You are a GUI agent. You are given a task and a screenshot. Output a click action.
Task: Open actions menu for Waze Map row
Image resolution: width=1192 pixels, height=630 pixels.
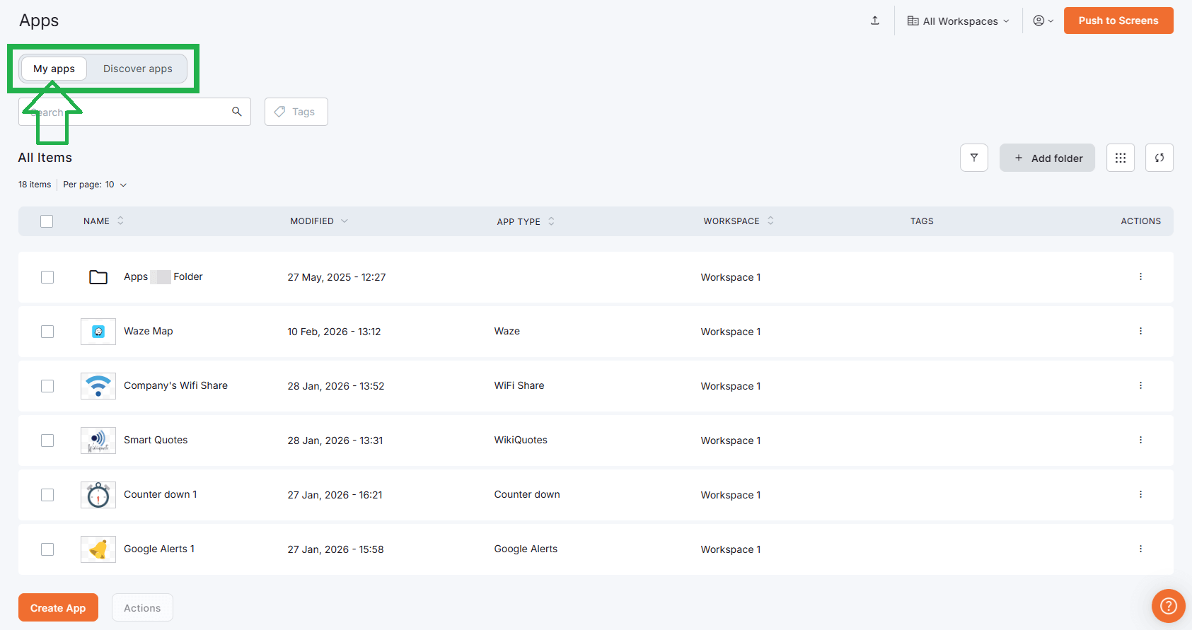point(1140,331)
